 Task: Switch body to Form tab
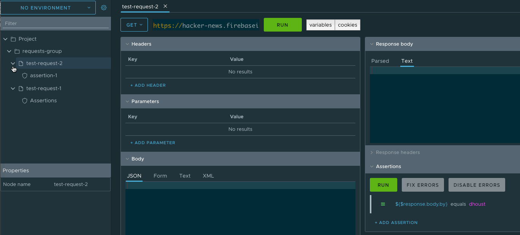(160, 176)
